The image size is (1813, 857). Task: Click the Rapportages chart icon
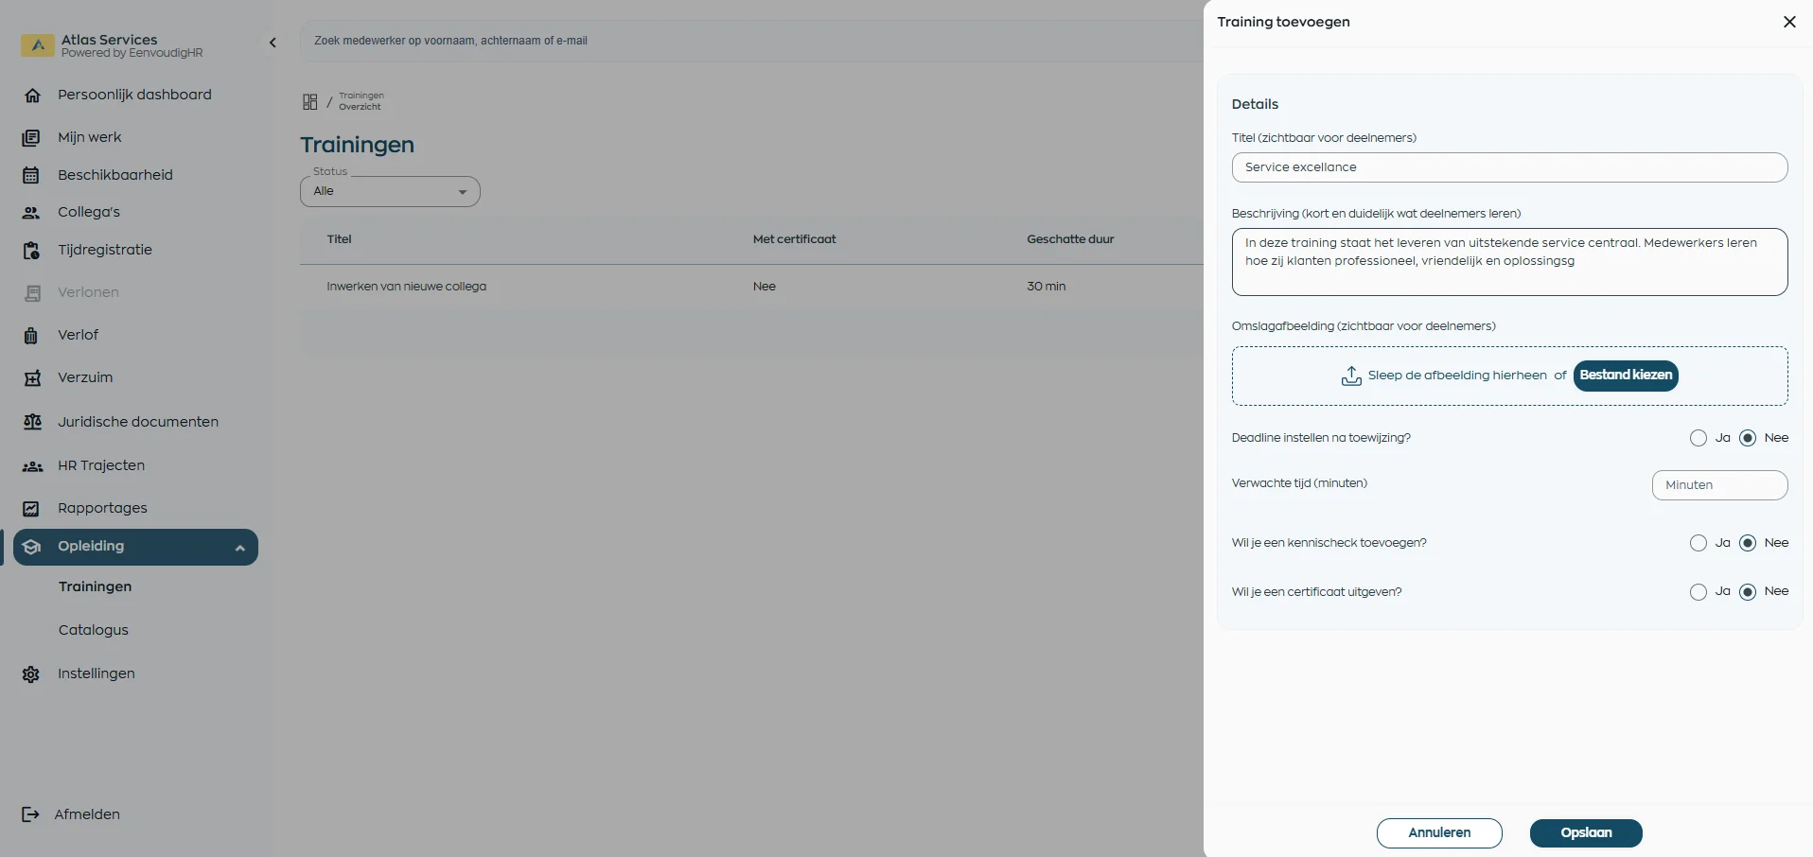click(31, 509)
